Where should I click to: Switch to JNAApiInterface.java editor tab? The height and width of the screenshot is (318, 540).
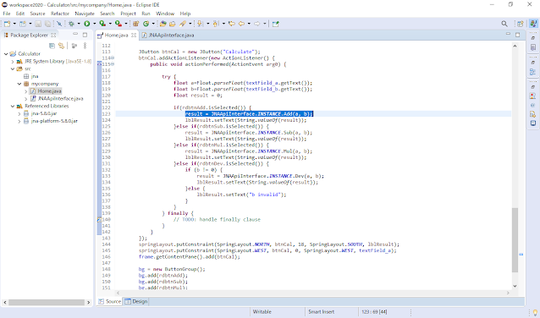pyautogui.click(x=168, y=36)
